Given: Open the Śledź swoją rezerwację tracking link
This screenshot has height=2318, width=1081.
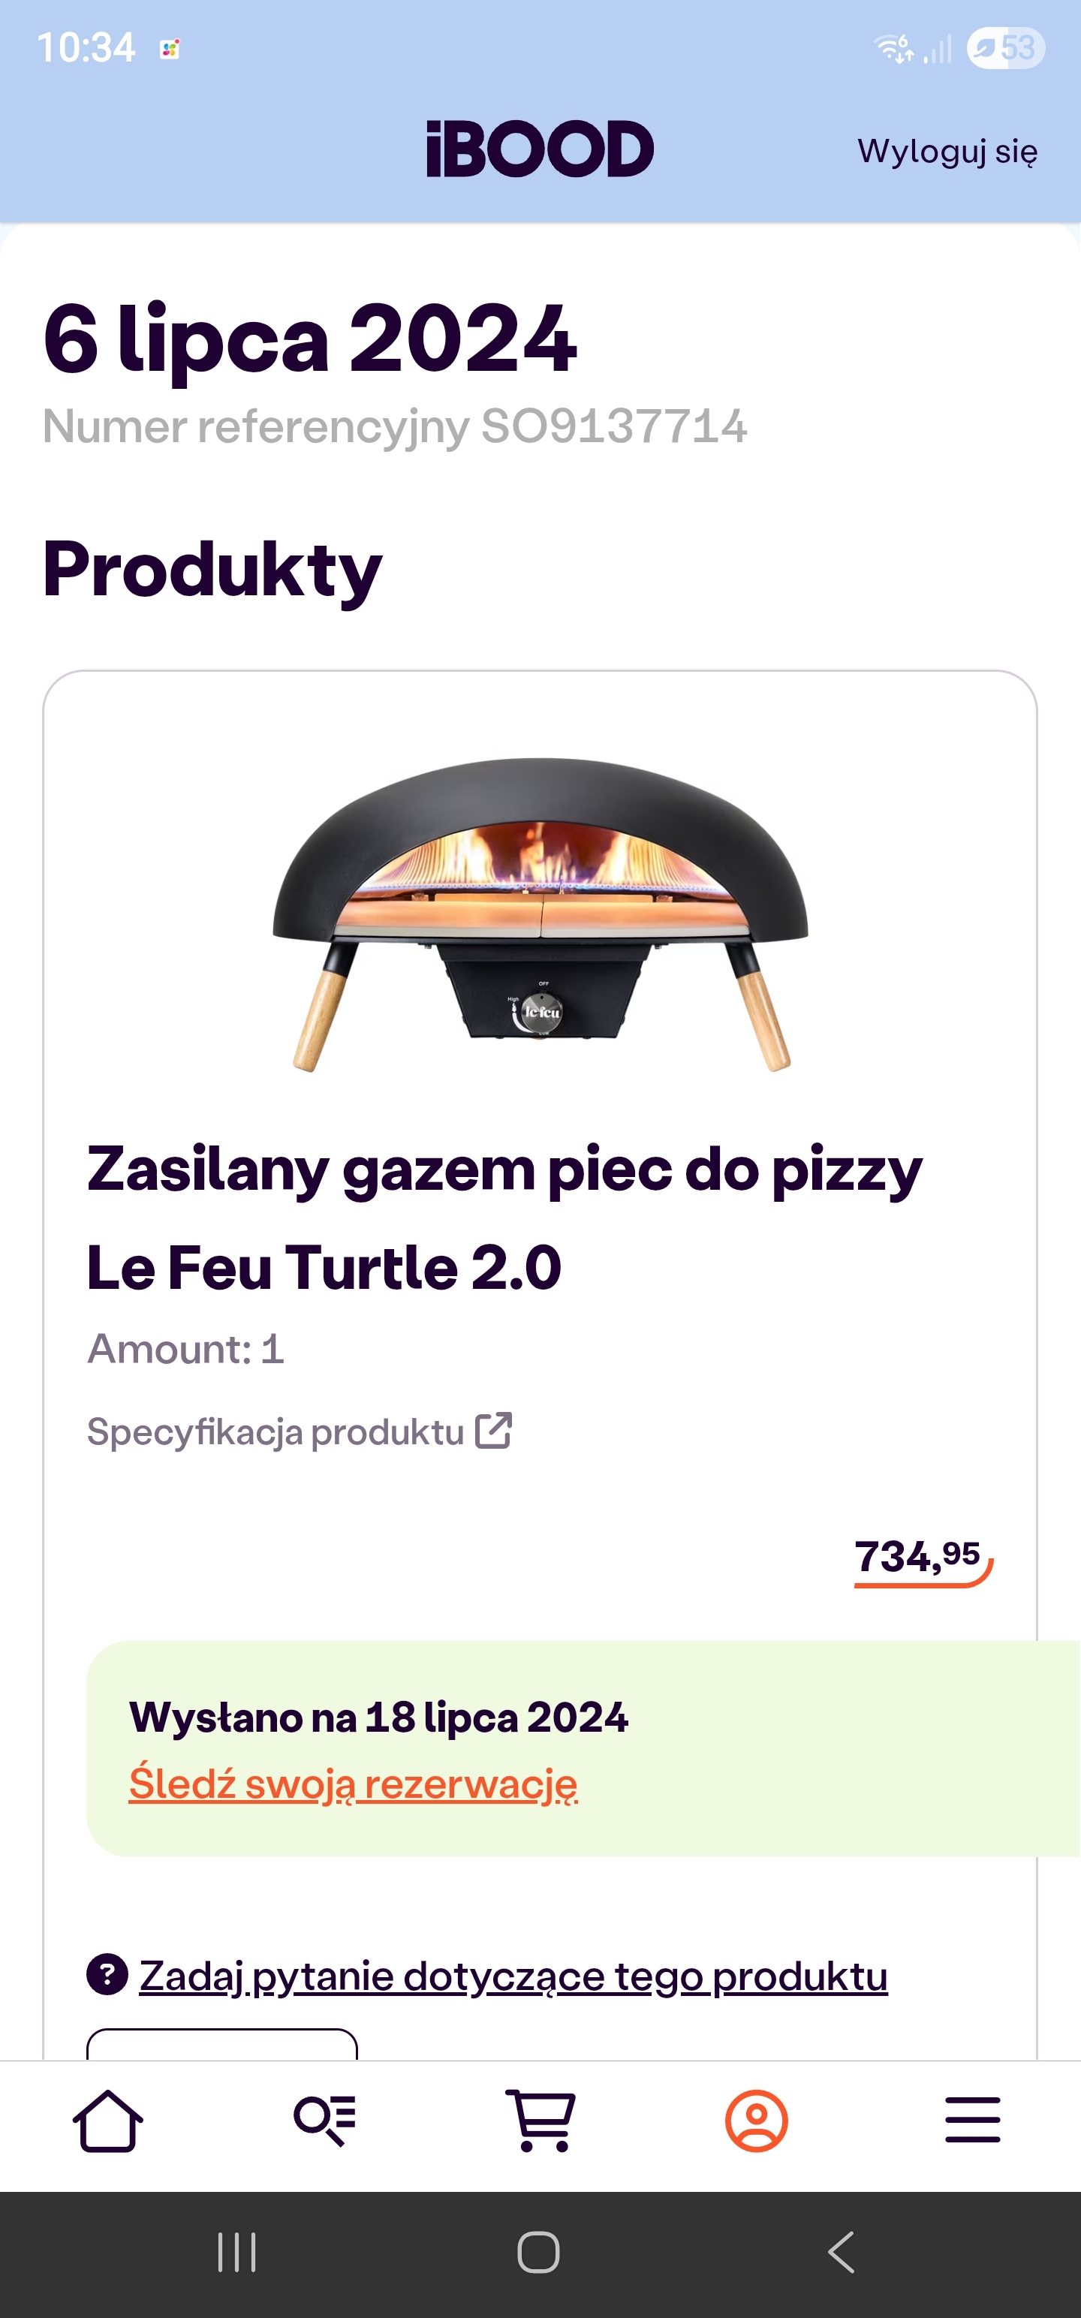Looking at the screenshot, I should click(x=353, y=1784).
